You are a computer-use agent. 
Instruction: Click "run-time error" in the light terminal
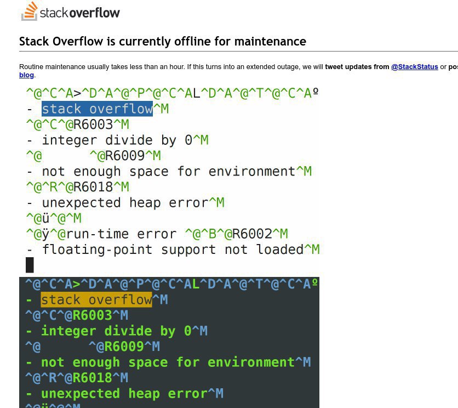click(121, 234)
